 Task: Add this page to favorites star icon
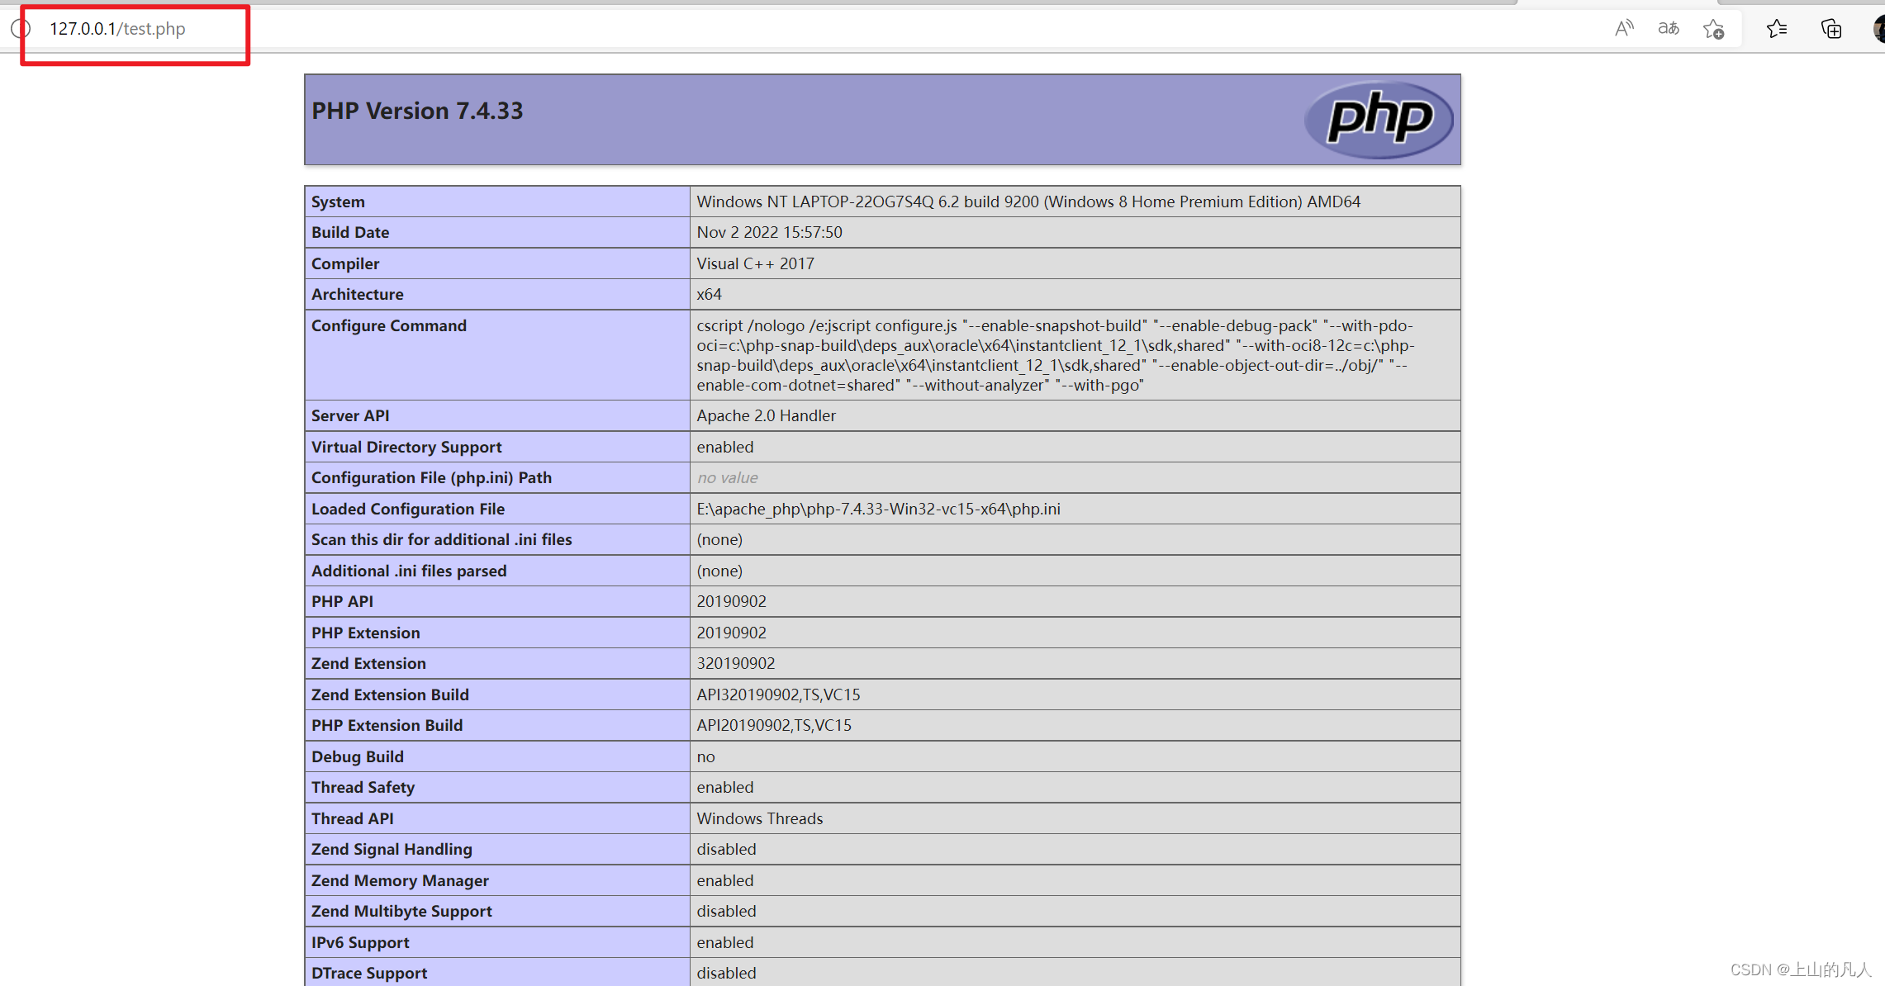pyautogui.click(x=1714, y=29)
